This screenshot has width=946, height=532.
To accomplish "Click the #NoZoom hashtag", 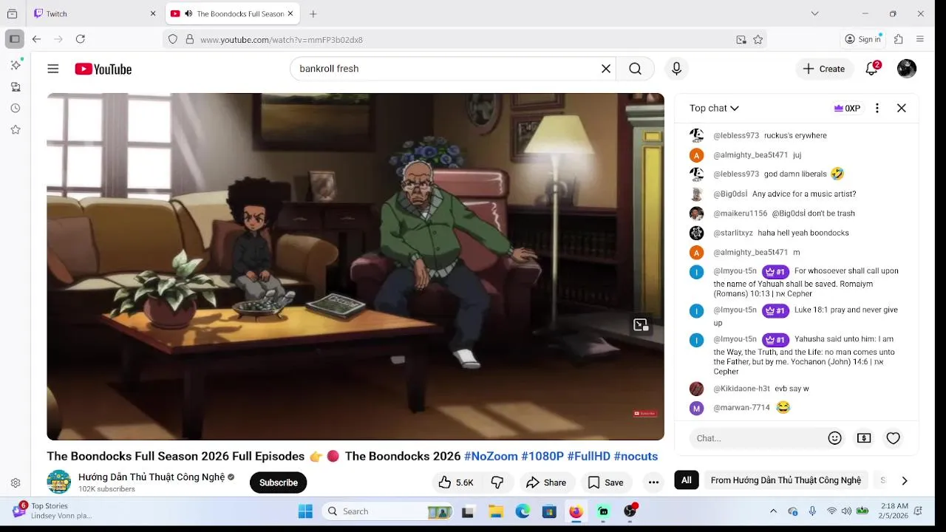I will coord(491,456).
